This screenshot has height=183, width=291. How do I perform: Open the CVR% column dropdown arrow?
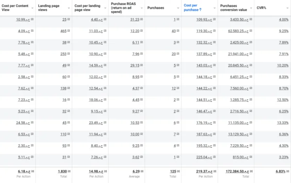point(288,8)
